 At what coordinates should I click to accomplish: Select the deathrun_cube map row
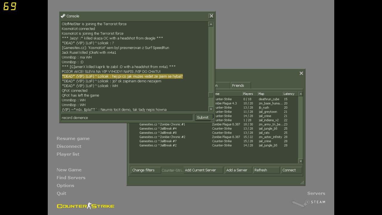point(257,99)
